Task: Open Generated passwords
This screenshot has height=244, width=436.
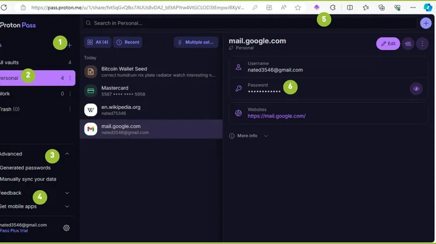Action: point(26,167)
